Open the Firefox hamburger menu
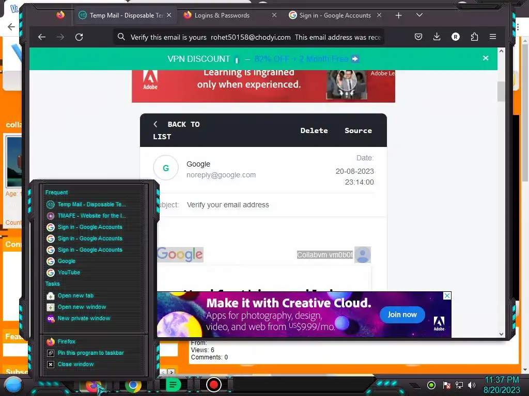Image resolution: width=529 pixels, height=396 pixels. (493, 37)
